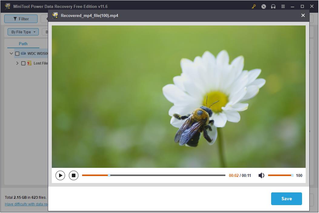This screenshot has height=213, width=319.
Task: Click the 'Total 2.15 GB in 623 files' status text
Action: (x=26, y=197)
